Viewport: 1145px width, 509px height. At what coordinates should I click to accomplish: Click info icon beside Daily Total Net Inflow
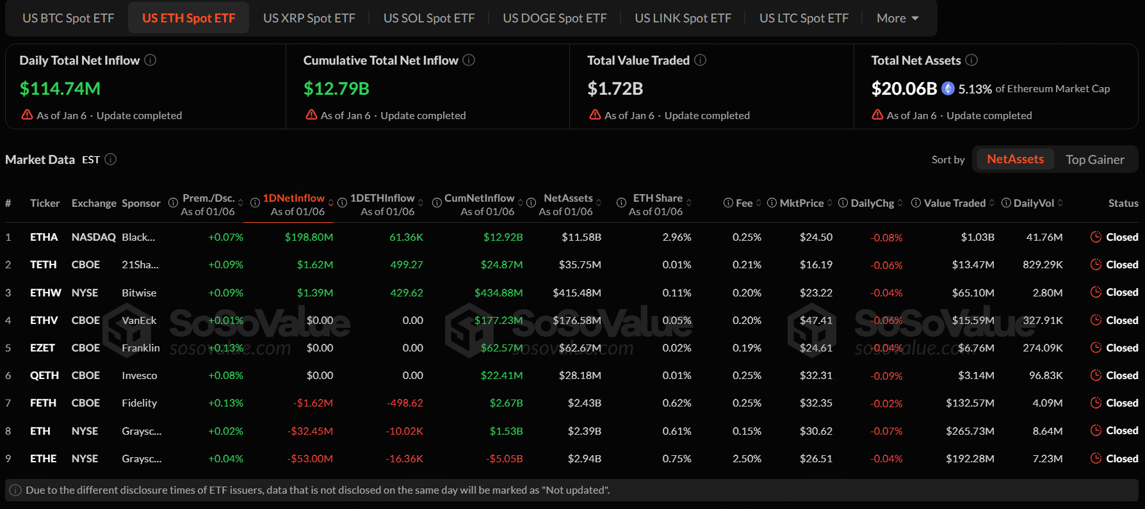[150, 60]
